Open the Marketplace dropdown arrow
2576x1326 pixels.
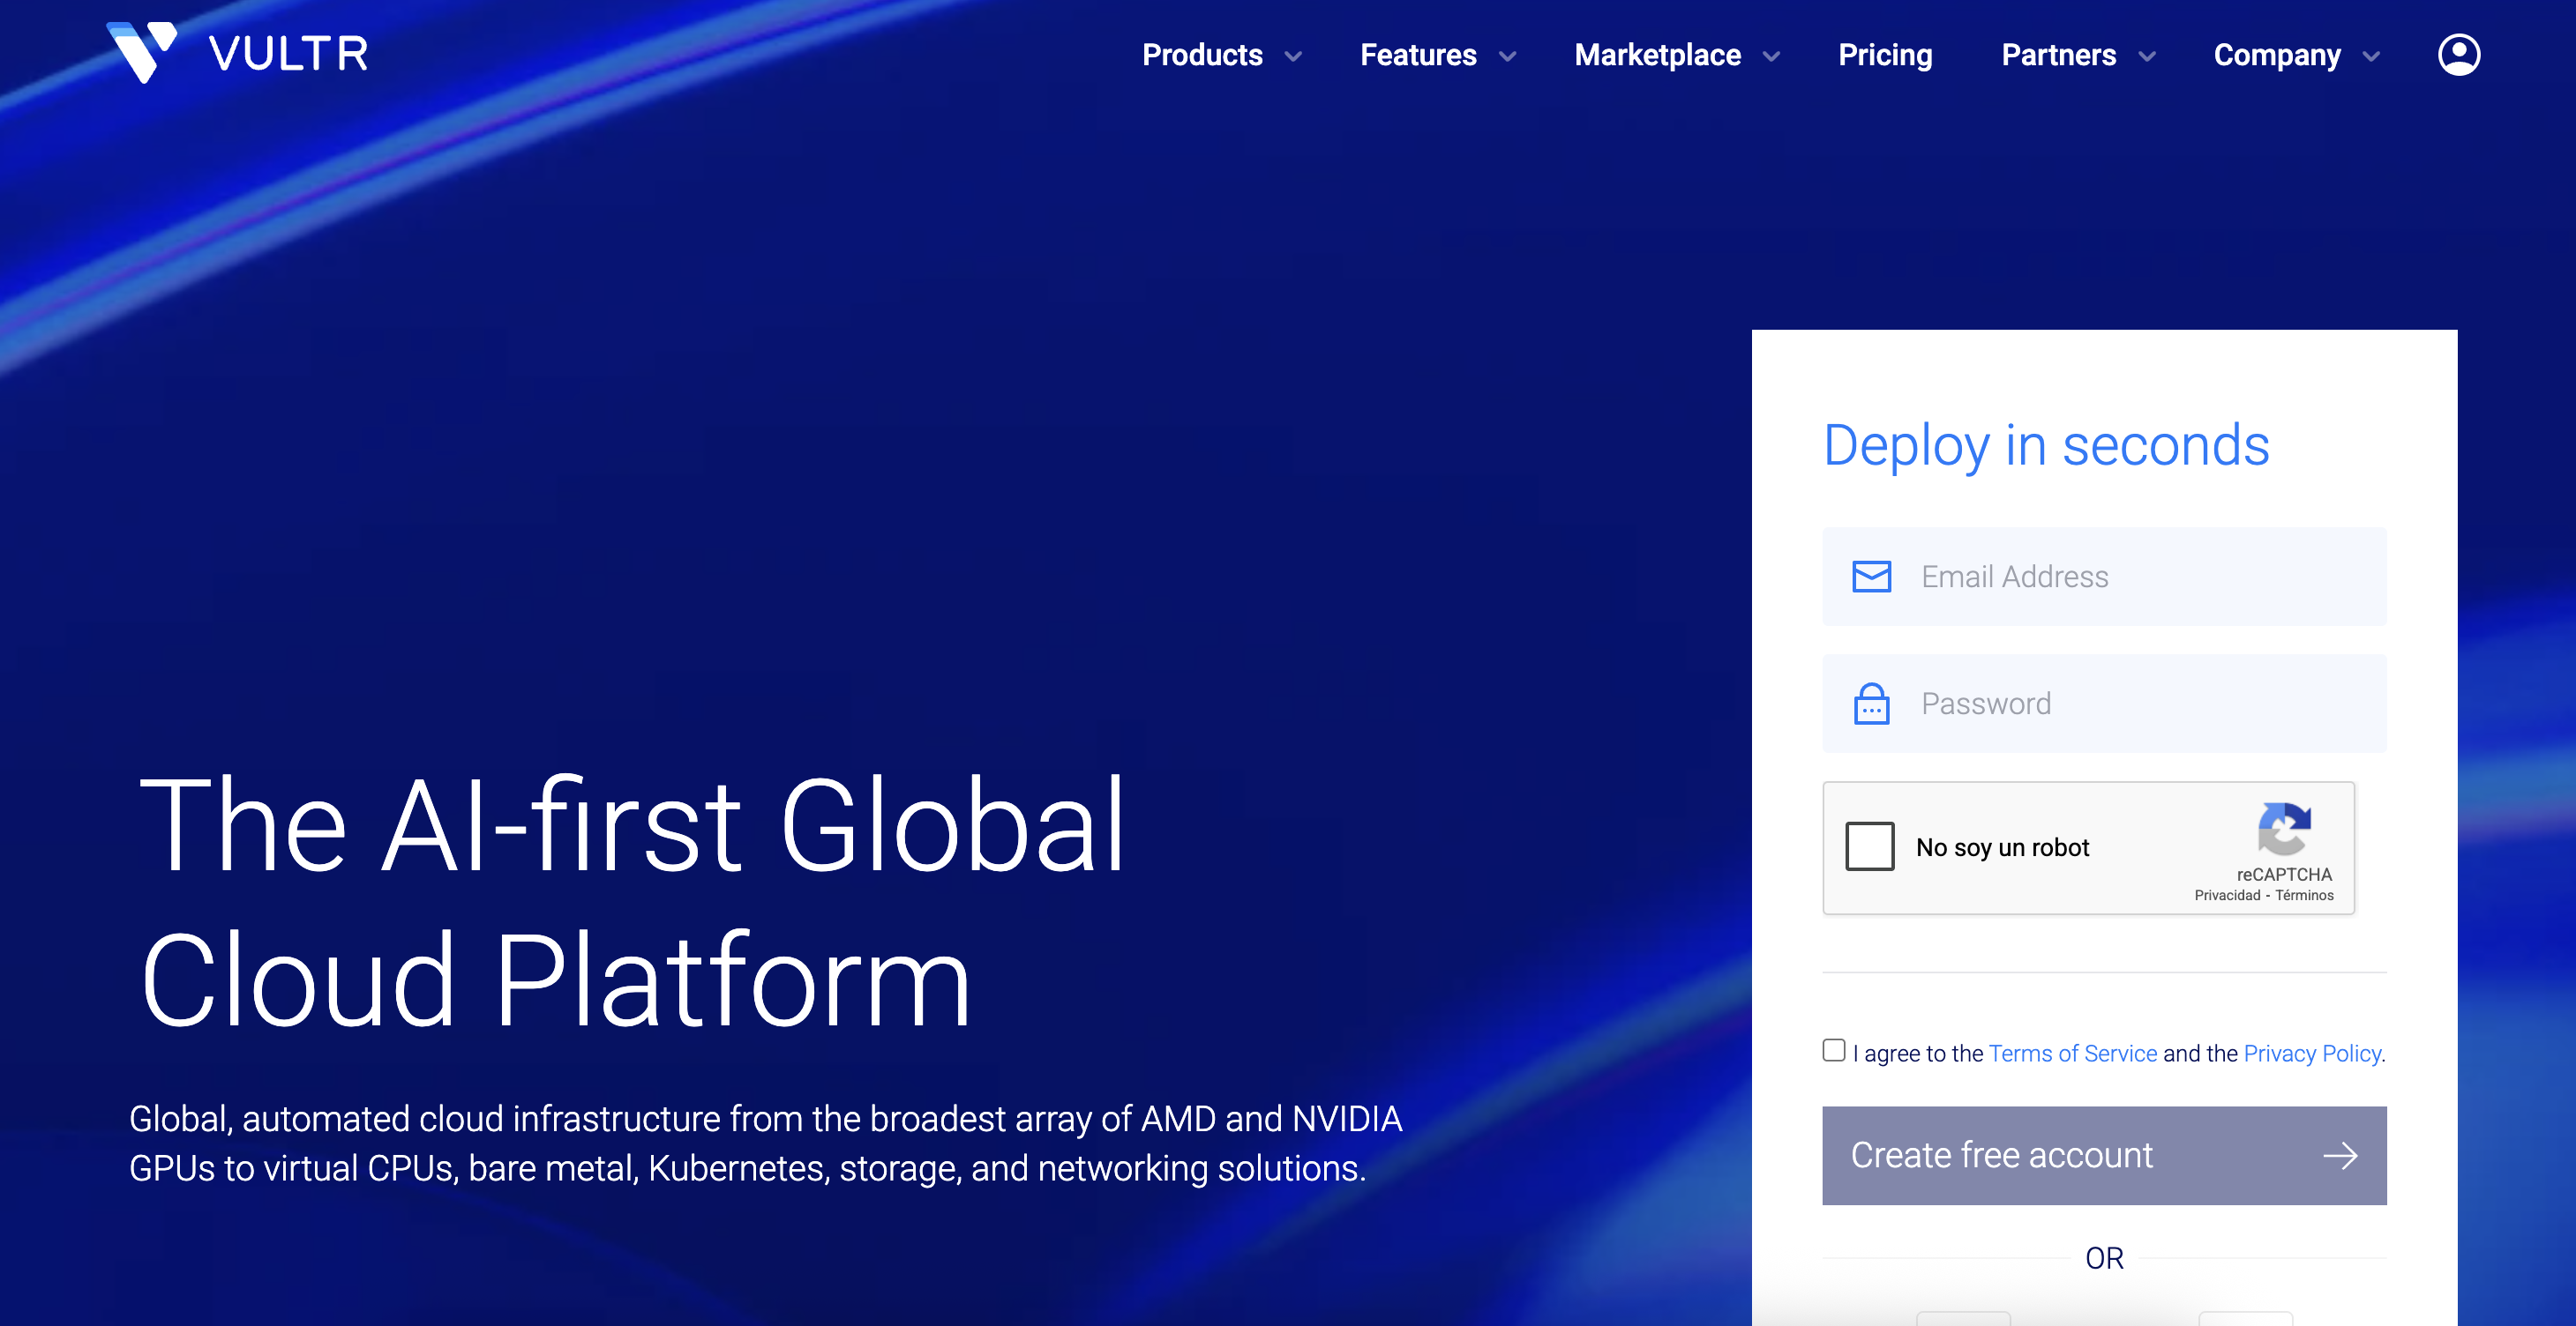[x=1771, y=57]
